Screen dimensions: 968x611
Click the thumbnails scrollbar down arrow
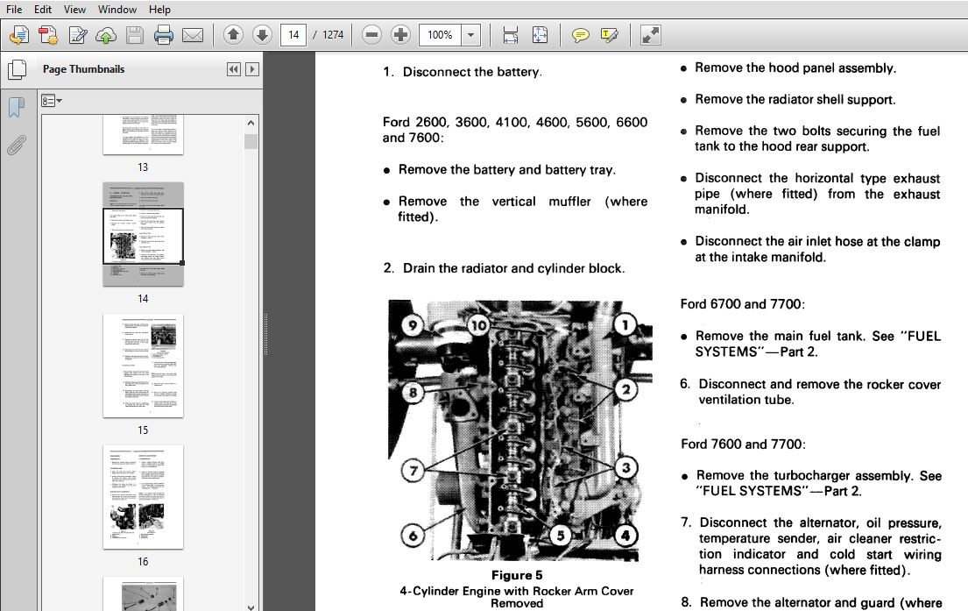[251, 607]
